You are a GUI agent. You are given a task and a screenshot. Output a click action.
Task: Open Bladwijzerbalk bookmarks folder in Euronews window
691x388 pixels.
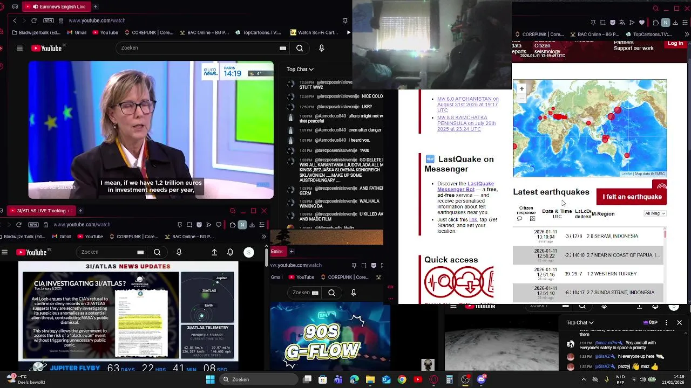coord(36,32)
